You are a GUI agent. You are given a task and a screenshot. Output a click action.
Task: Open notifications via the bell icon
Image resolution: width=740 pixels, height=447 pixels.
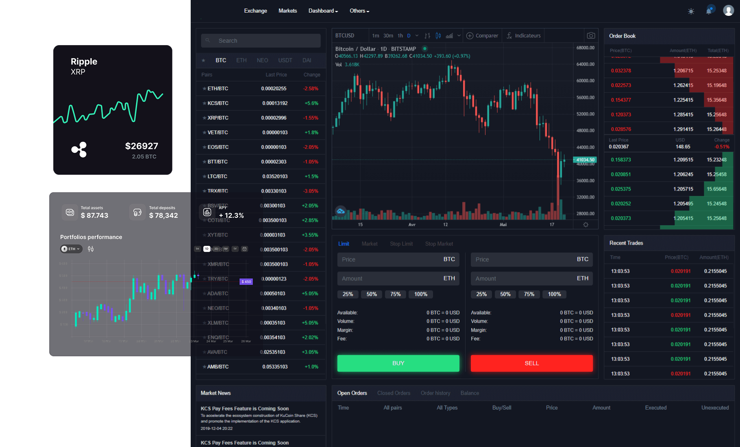click(x=709, y=10)
